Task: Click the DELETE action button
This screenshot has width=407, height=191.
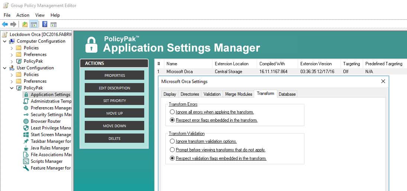Action: [114, 138]
